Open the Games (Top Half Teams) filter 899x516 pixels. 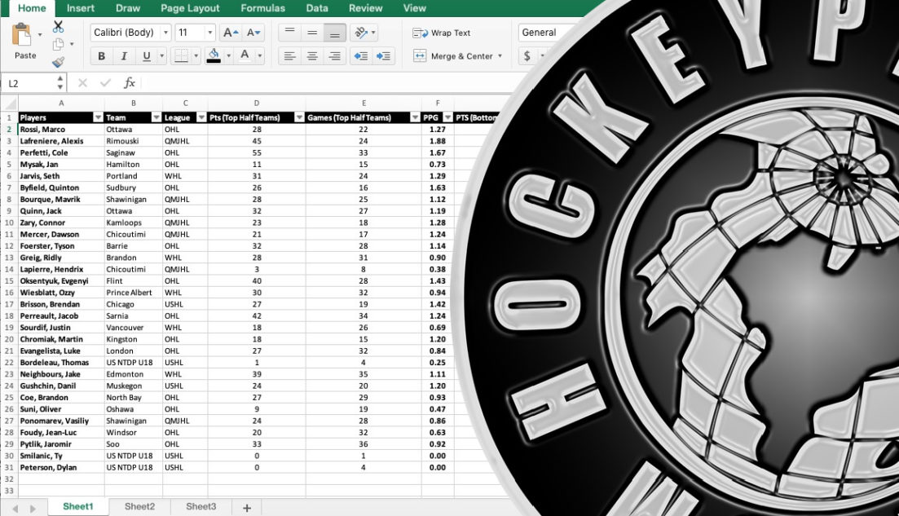415,117
